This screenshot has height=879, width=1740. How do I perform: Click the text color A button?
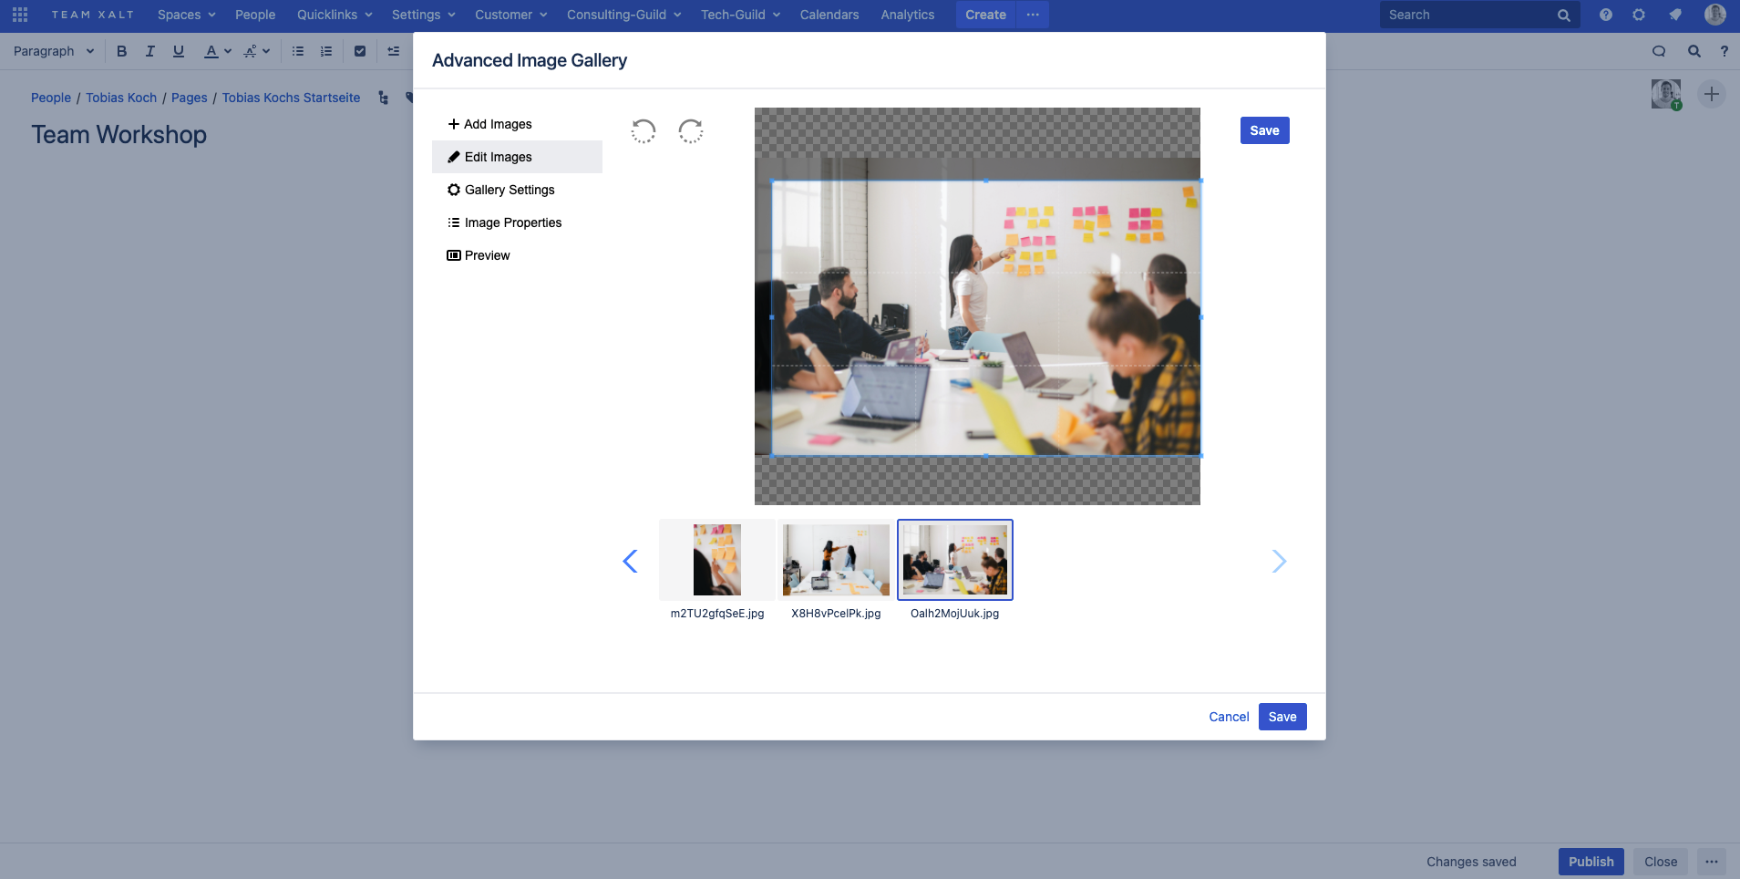pos(211,51)
